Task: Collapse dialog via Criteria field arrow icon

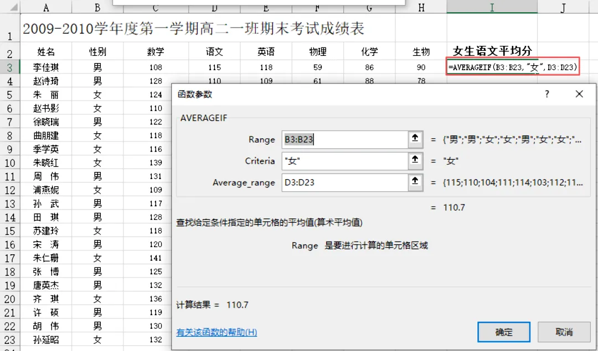Action: click(415, 161)
